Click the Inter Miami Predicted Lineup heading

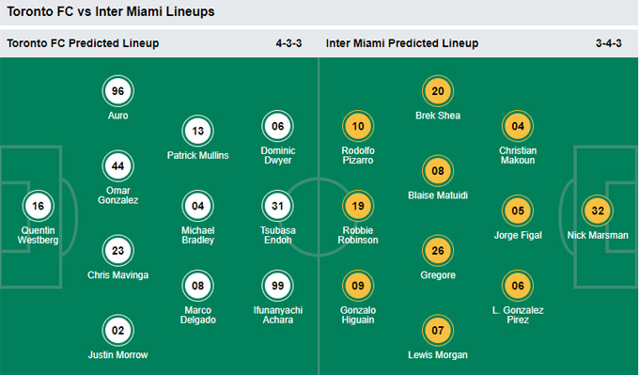click(402, 43)
